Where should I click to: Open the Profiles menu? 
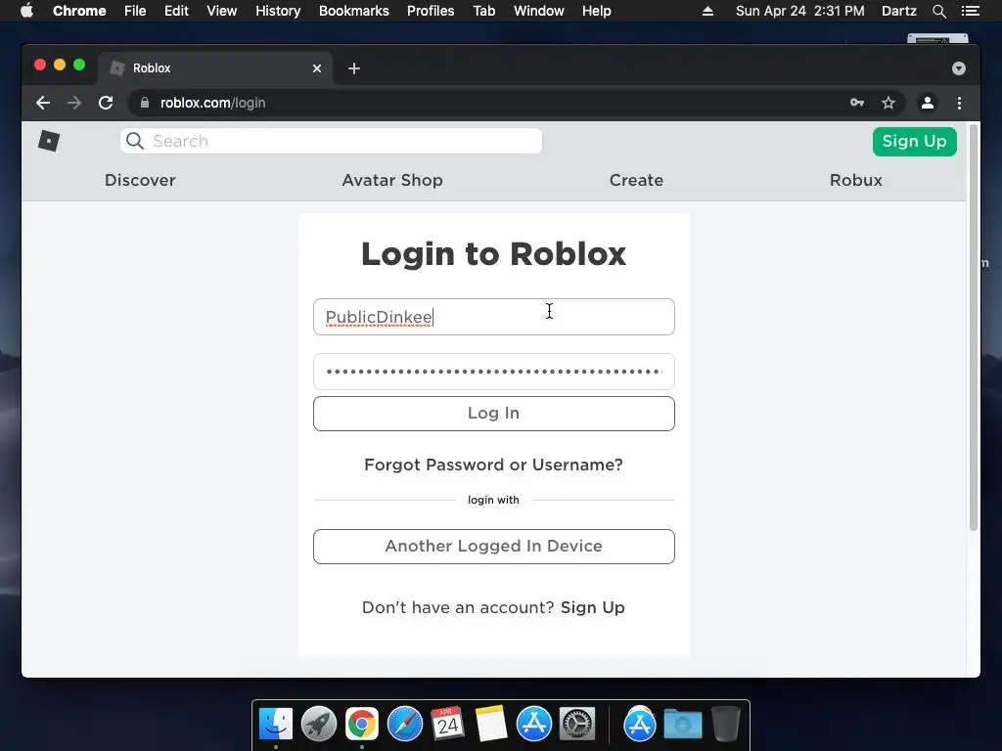pyautogui.click(x=431, y=11)
